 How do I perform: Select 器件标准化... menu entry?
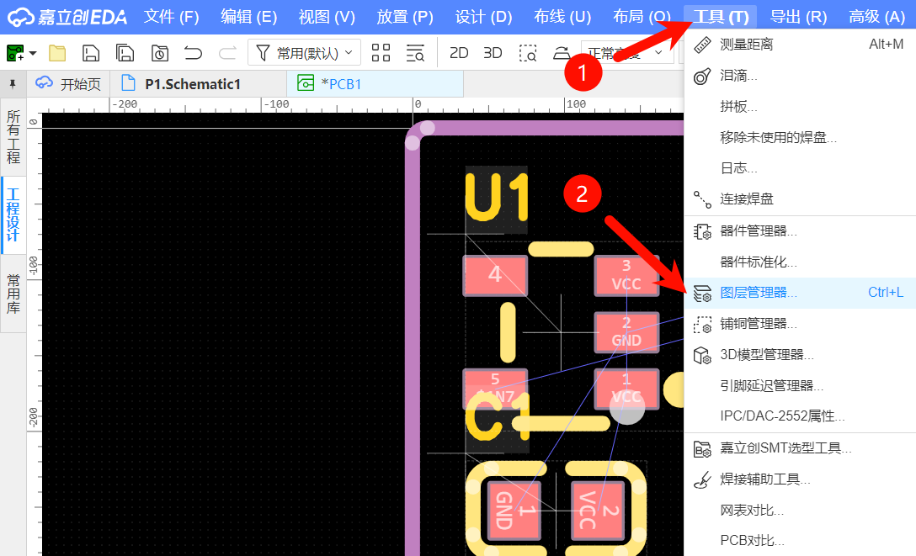pos(800,262)
